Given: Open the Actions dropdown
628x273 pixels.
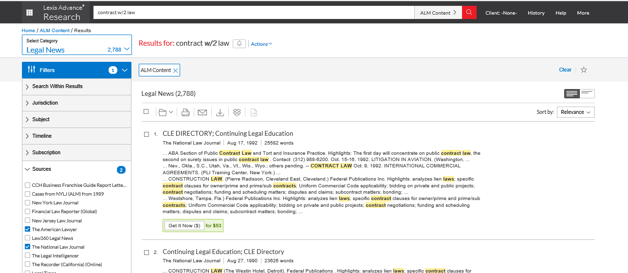Looking at the screenshot, I should 261,44.
